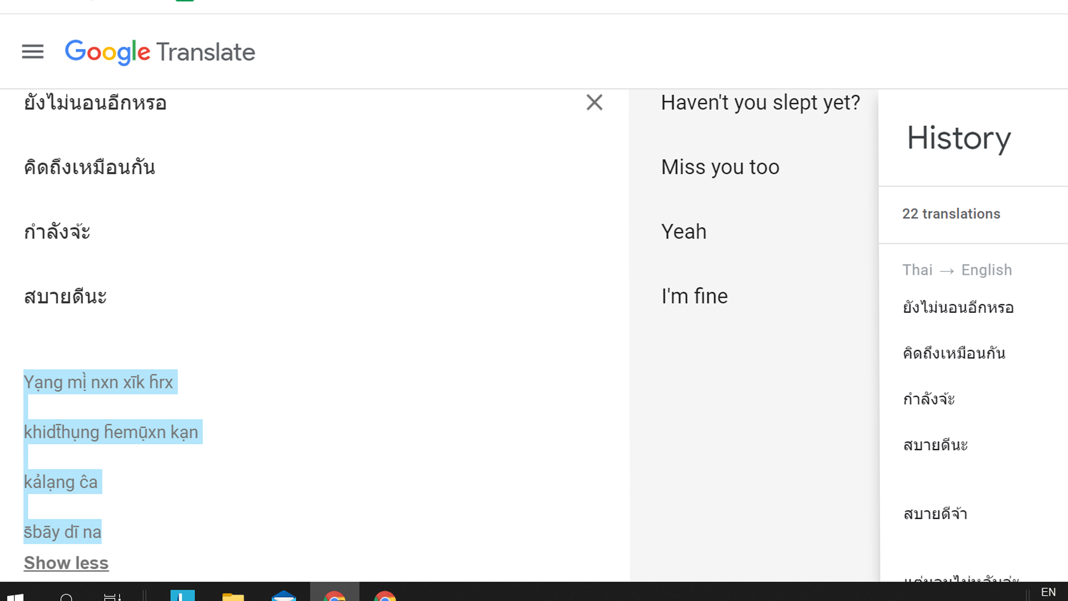The width and height of the screenshot is (1068, 601).
Task: Click the romanization 'khidt̄hụng h̄emụ̄xn kạn'
Action: 111,432
